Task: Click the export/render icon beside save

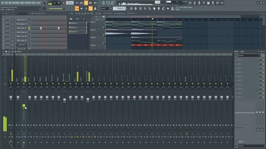Action: (x=213, y=3)
